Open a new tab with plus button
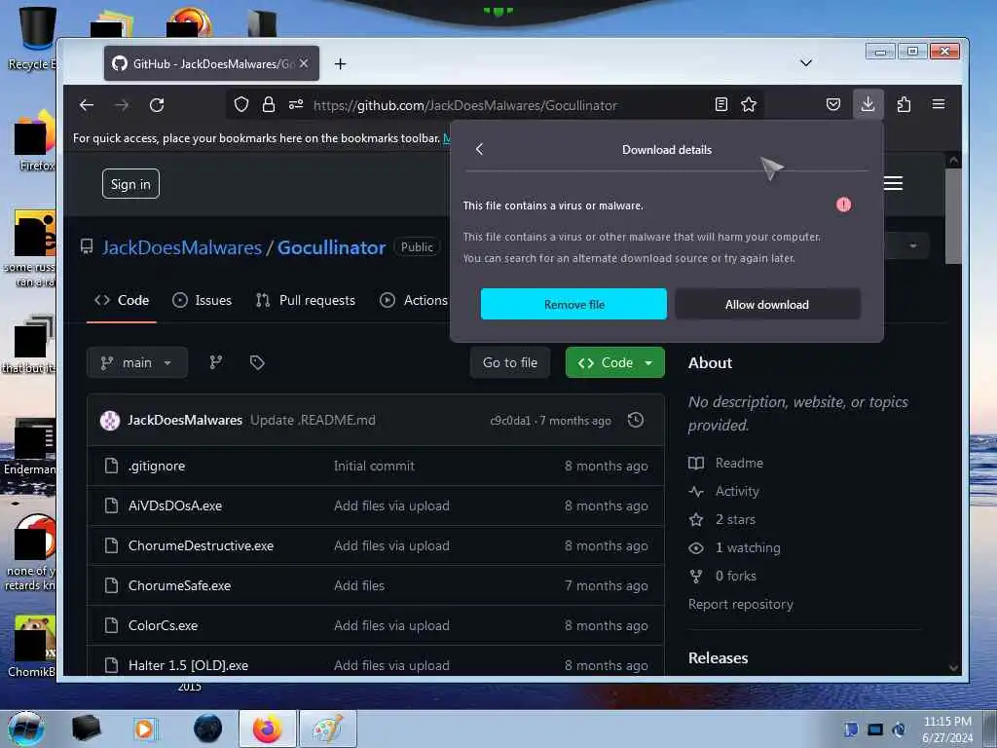997x748 pixels. pos(340,63)
